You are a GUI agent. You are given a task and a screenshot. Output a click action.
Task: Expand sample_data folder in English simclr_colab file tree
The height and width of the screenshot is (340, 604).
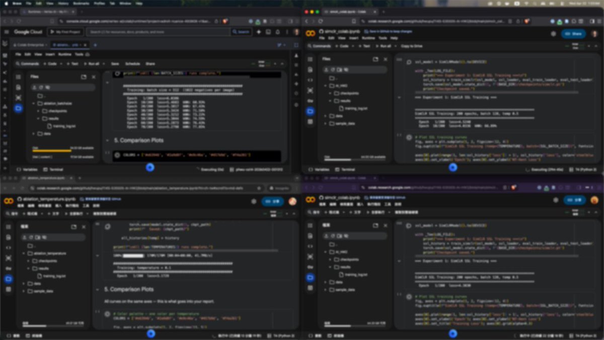(326, 123)
